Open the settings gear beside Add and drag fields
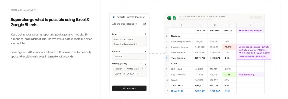Image resolution: width=288 pixels, height=99 pixels. click(x=145, y=24)
